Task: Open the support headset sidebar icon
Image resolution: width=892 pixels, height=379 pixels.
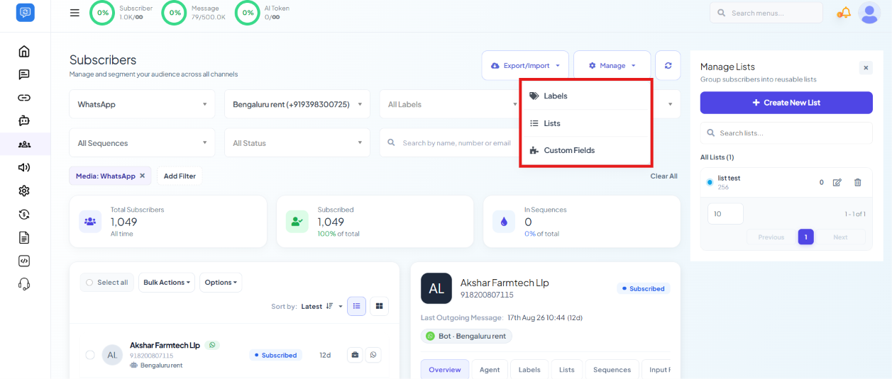Action: point(24,284)
